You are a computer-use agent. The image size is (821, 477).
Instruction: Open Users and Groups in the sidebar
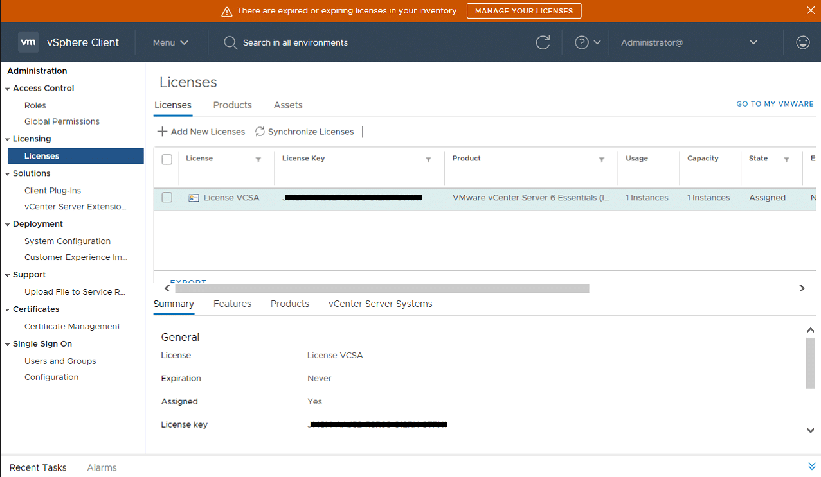click(x=60, y=361)
